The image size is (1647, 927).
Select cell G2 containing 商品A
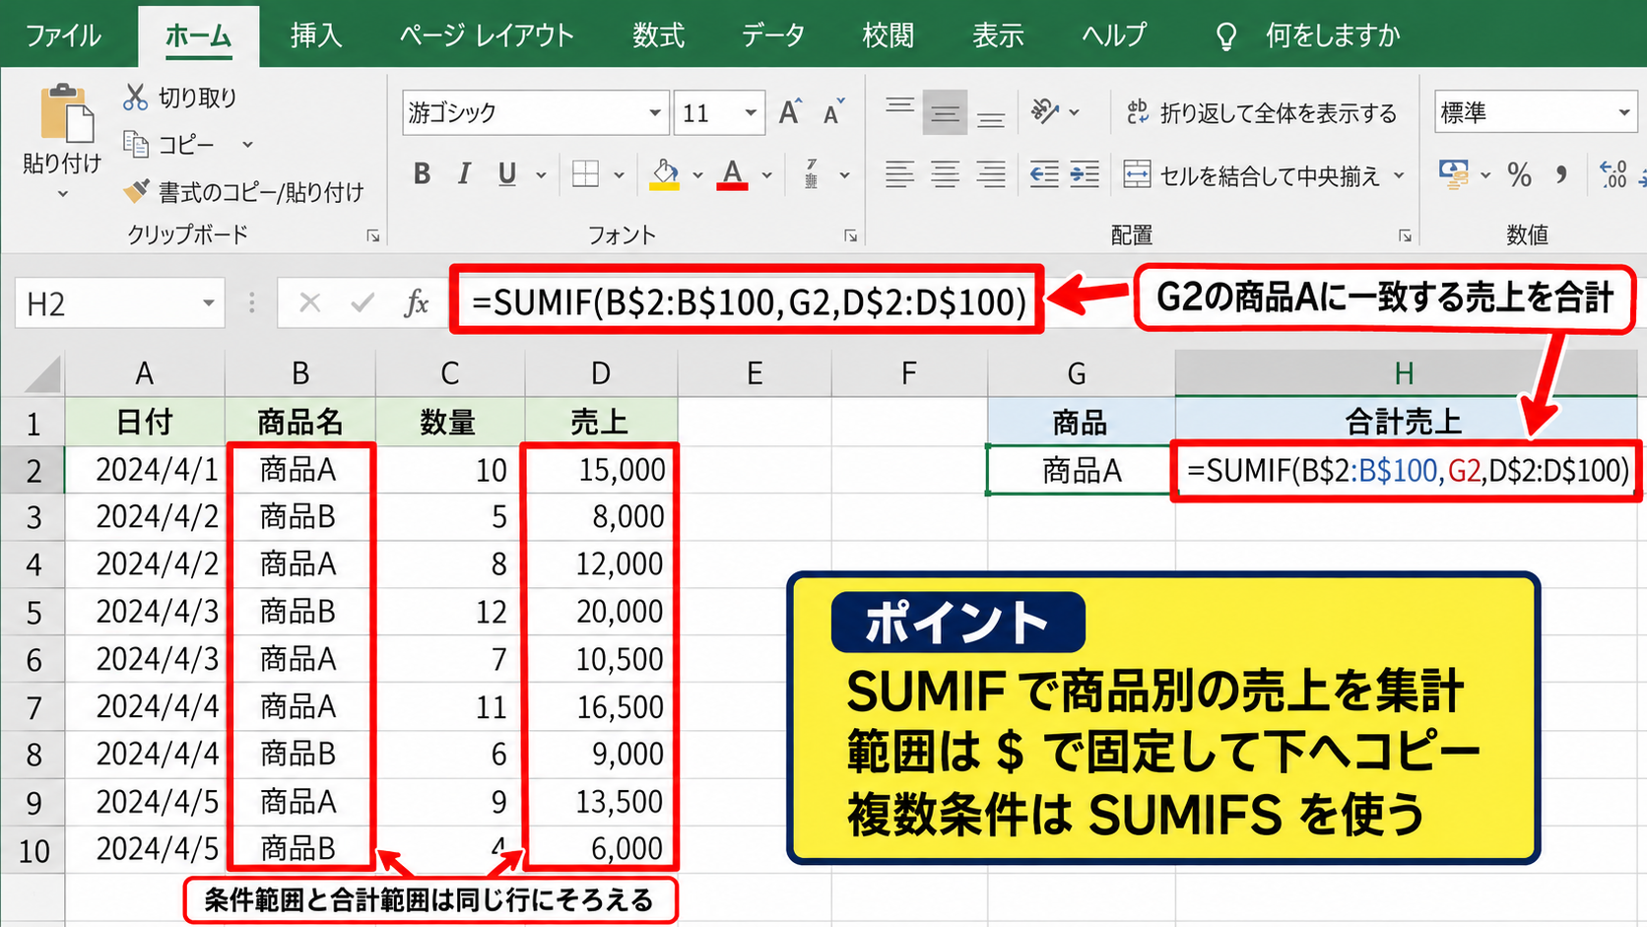pyautogui.click(x=1081, y=470)
